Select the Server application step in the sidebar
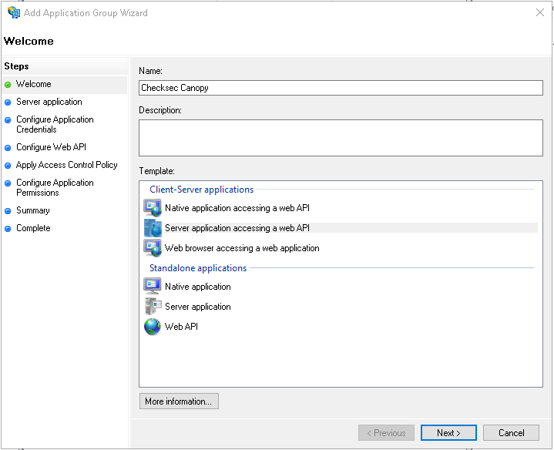 pos(49,102)
